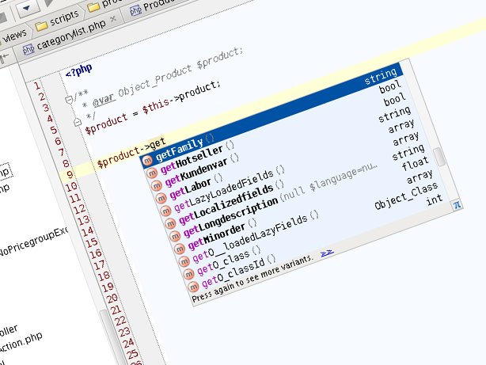
Task: Click the $this->product assignment line
Action: tap(153, 108)
